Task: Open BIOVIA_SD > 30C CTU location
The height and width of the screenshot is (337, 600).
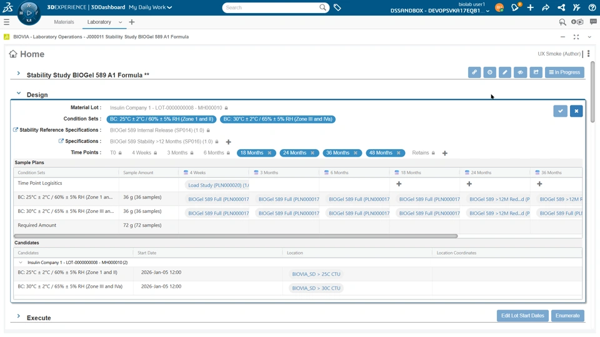Action: 316,288
